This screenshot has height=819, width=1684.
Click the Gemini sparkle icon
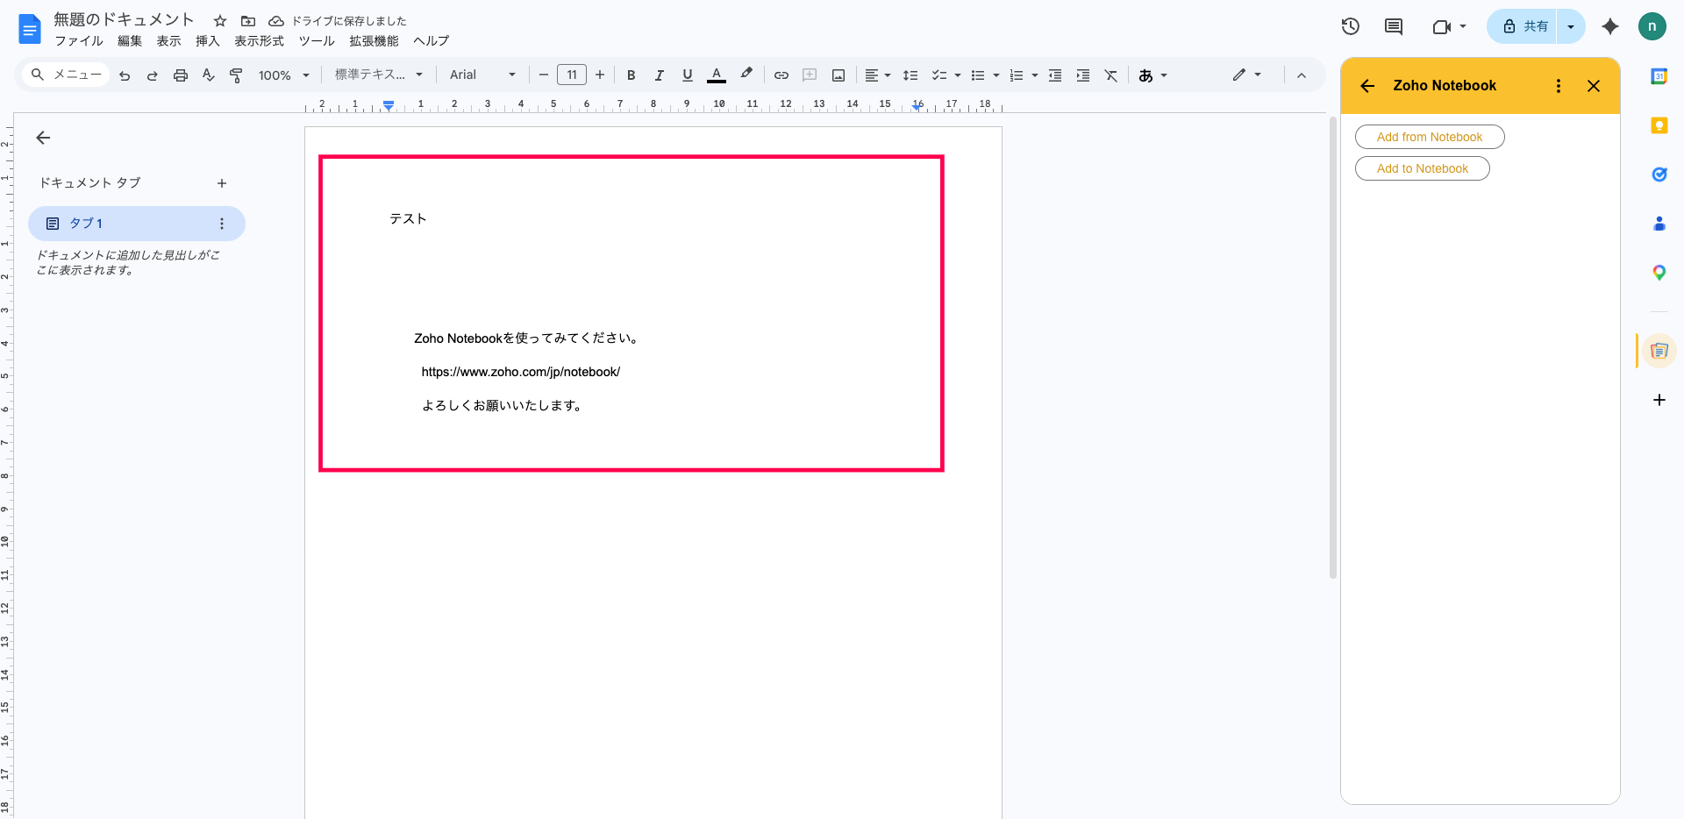pyautogui.click(x=1609, y=26)
